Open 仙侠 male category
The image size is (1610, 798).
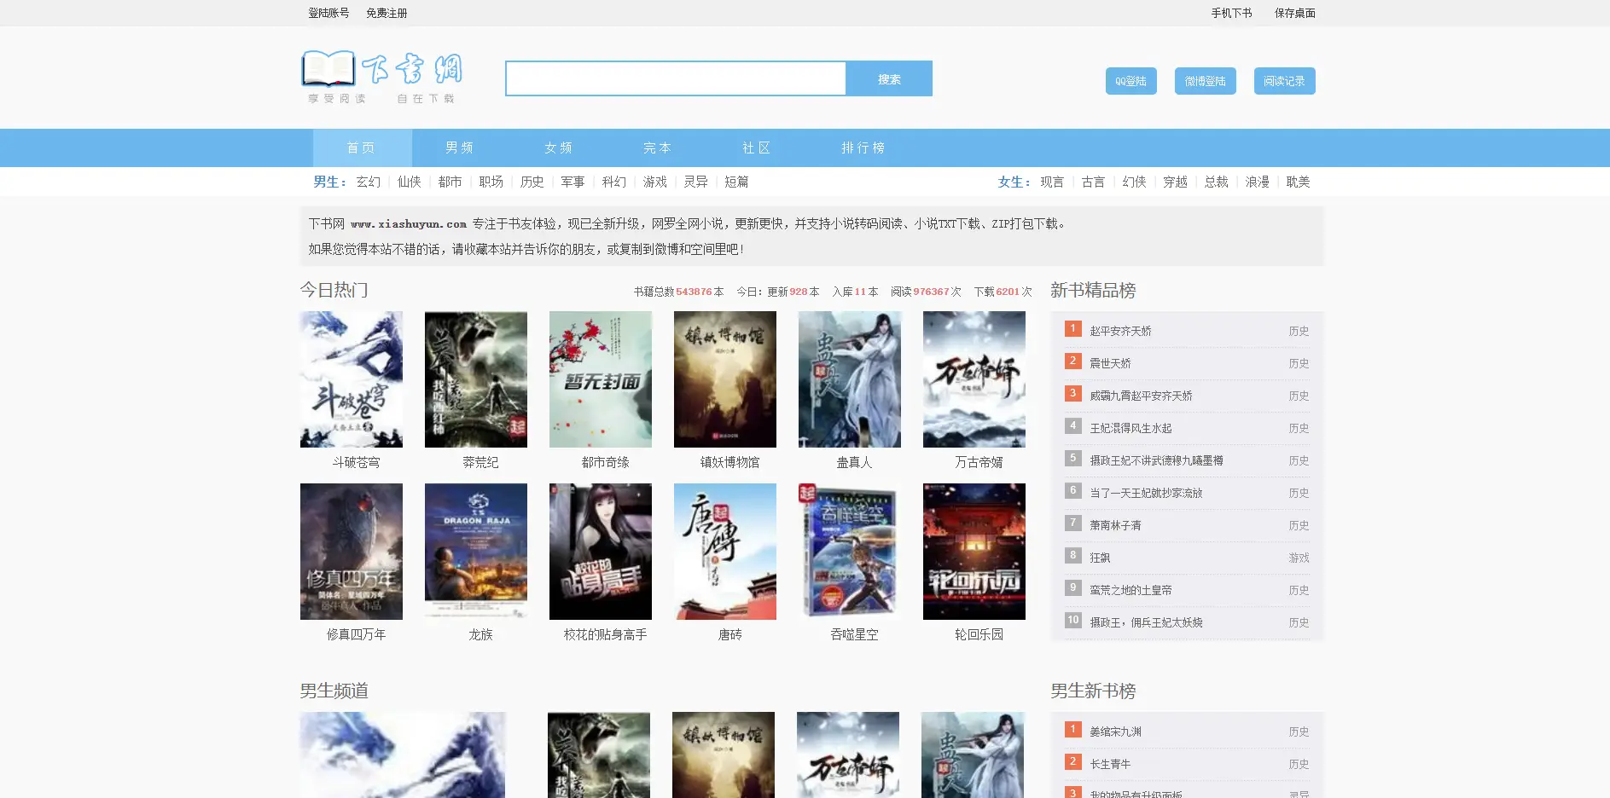[x=410, y=182]
